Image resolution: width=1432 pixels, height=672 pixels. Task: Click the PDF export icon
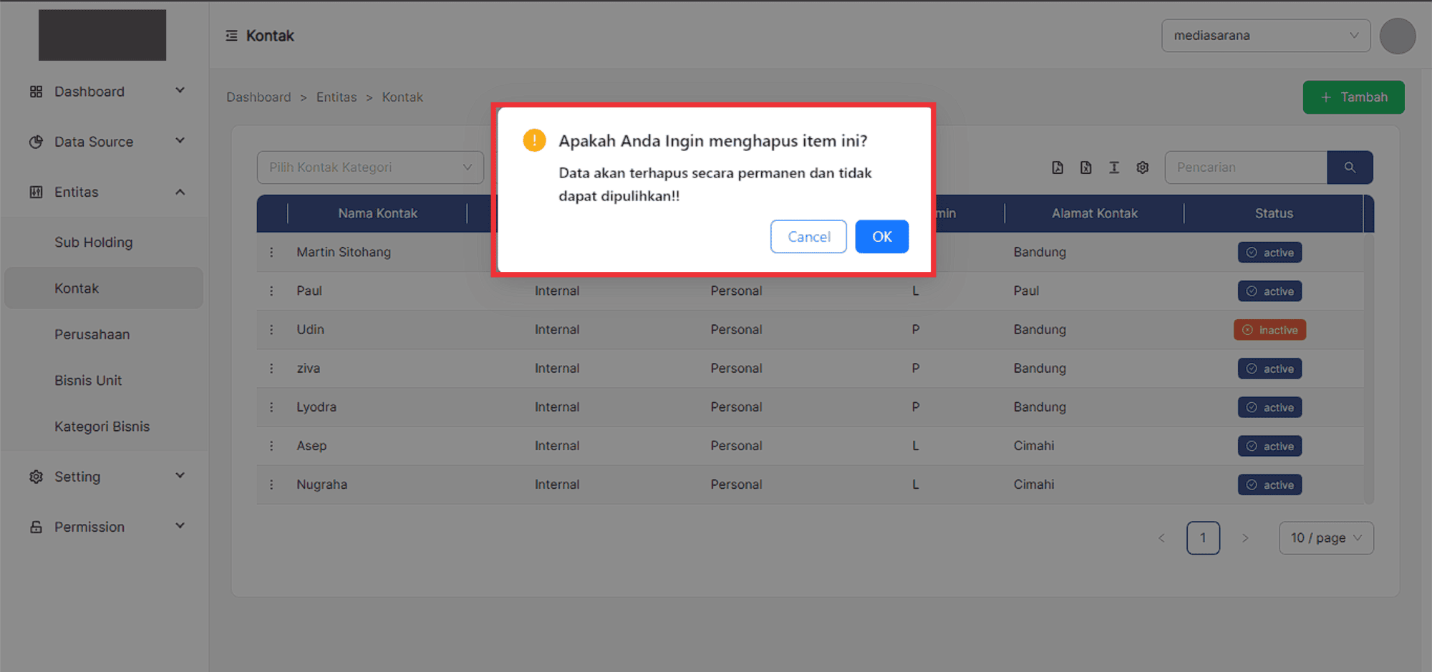click(1058, 167)
